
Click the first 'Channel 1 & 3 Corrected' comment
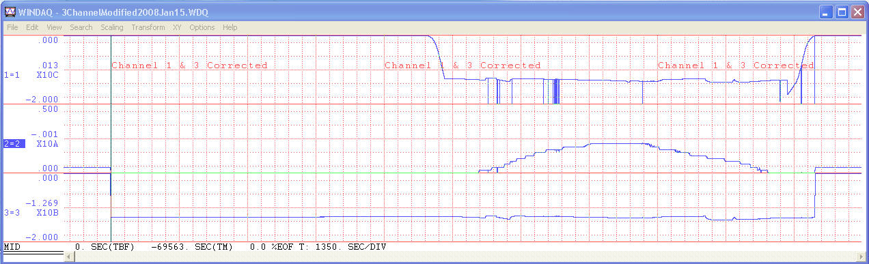click(x=189, y=65)
